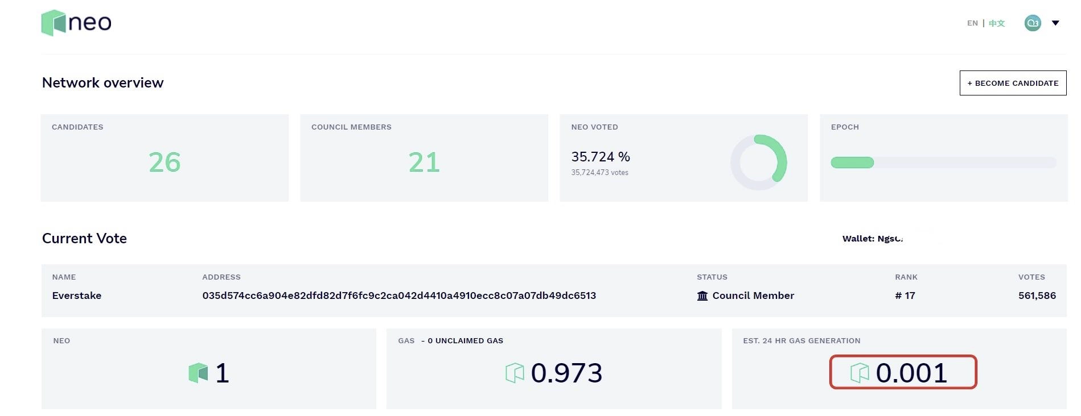1081x416 pixels.
Task: Click the Network overview heading
Action: [x=103, y=83]
